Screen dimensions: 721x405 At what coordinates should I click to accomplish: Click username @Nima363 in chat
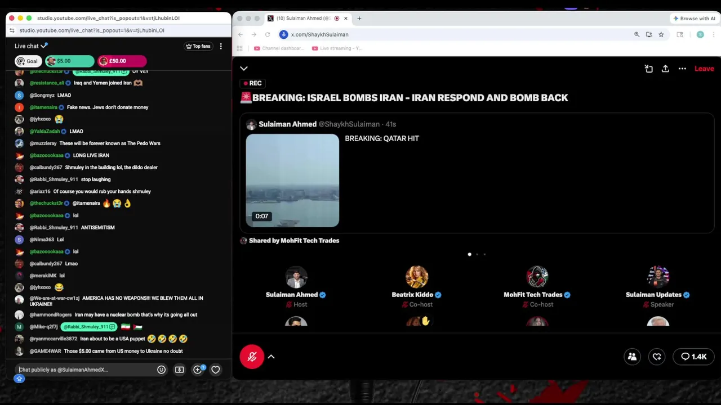click(42, 240)
